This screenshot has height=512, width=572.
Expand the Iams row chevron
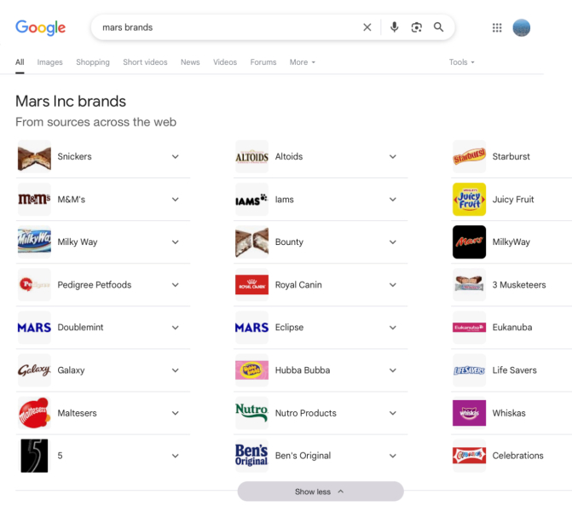click(x=392, y=200)
